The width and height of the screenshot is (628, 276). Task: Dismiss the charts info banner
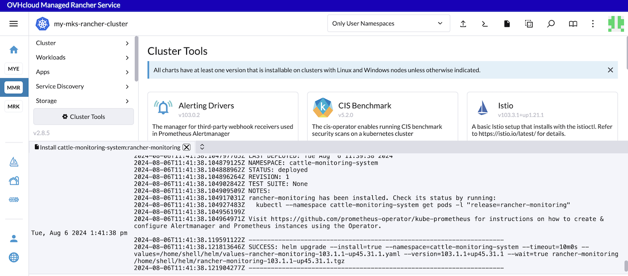click(610, 70)
